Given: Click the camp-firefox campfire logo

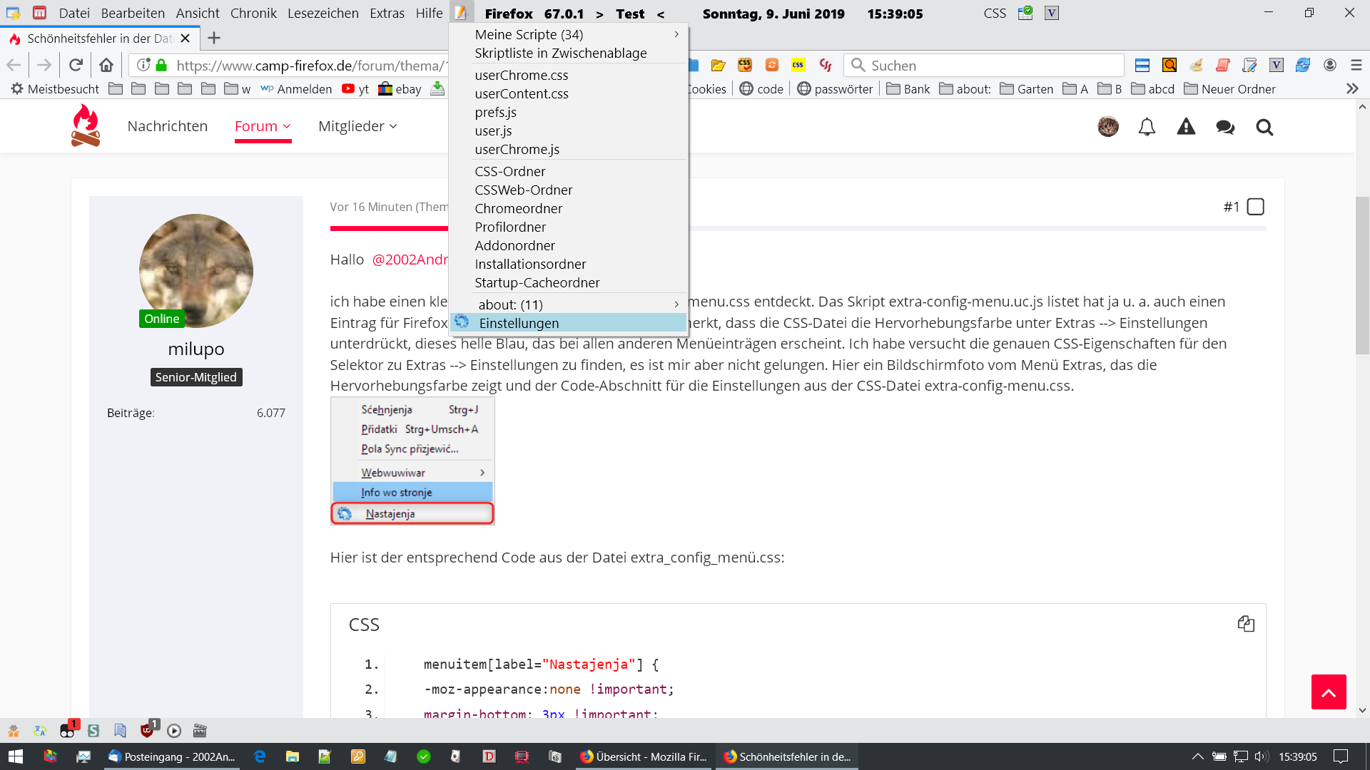Looking at the screenshot, I should pos(86,125).
